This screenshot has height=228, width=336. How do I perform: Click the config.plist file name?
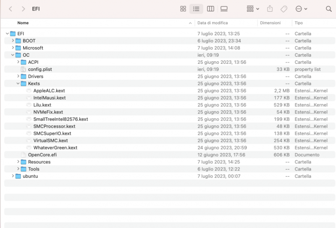pos(40,69)
